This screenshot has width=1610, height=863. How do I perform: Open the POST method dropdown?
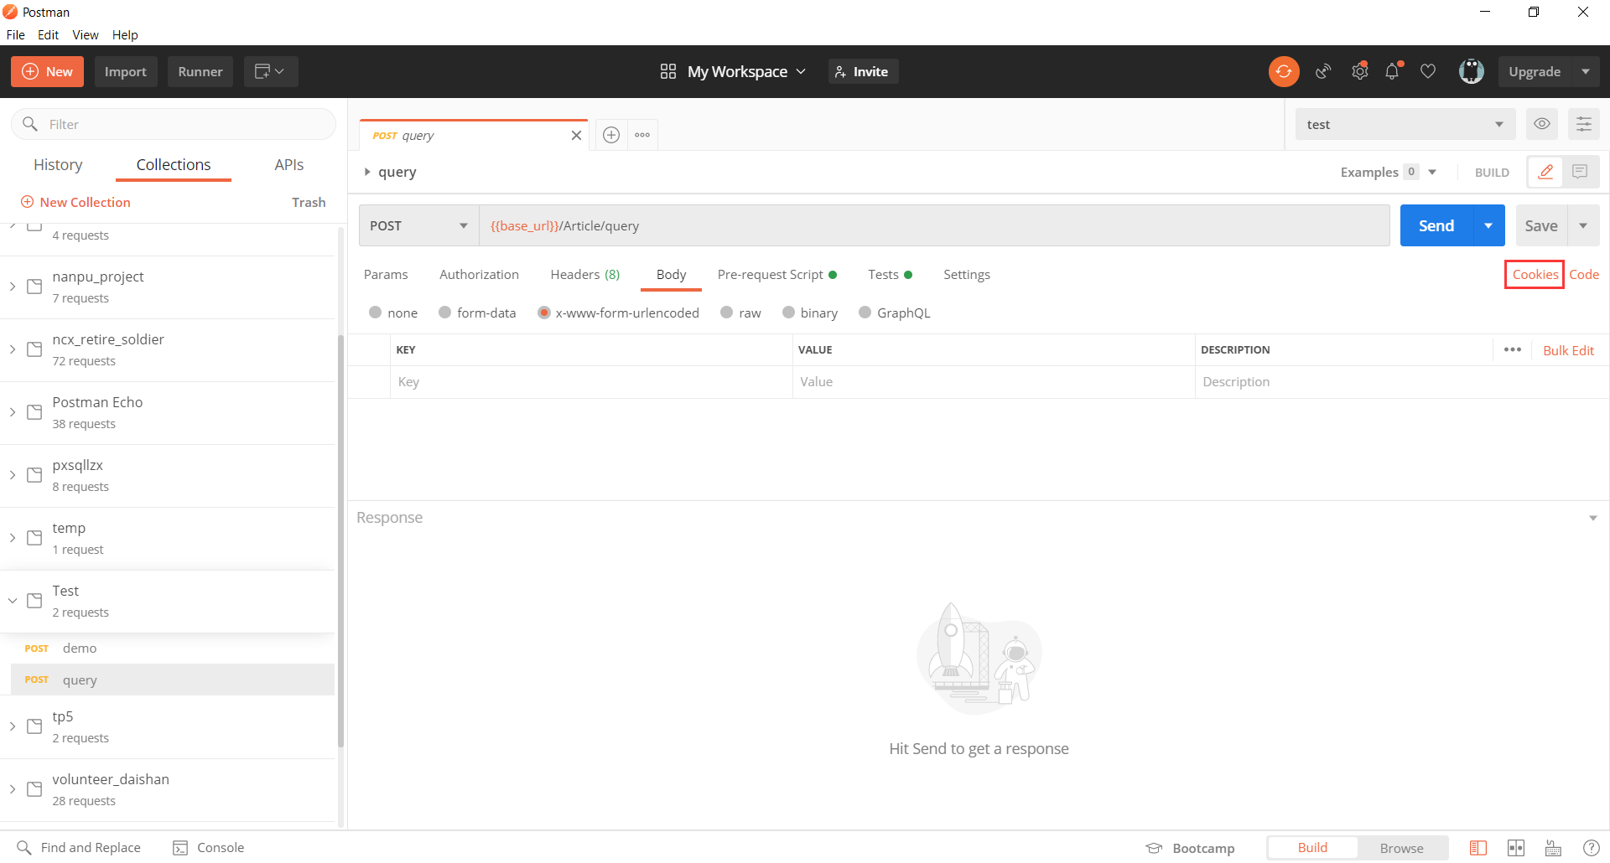tap(419, 225)
